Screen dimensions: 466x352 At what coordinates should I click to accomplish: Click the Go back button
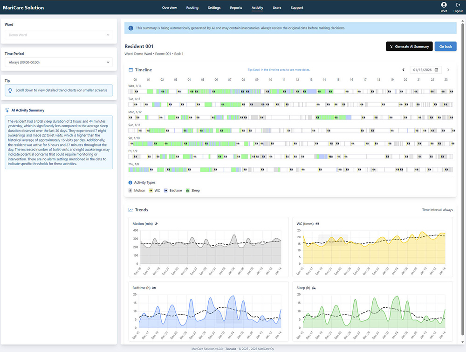[445, 47]
